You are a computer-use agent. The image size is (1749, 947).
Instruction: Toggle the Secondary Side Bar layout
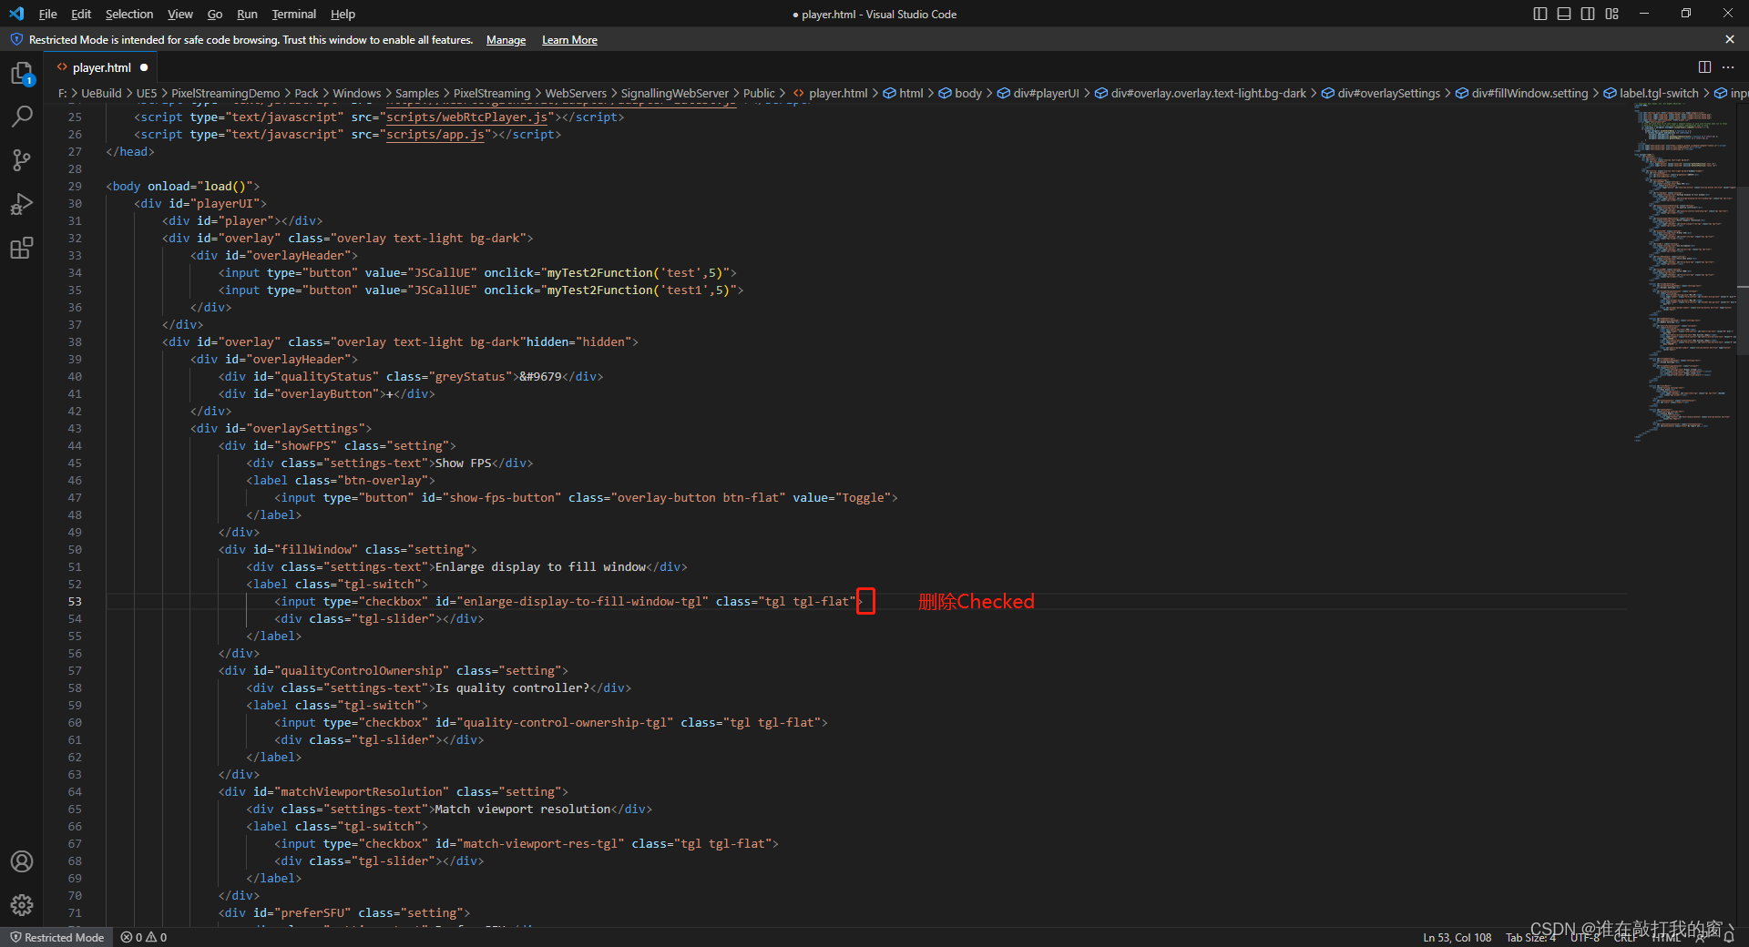[x=1588, y=14]
